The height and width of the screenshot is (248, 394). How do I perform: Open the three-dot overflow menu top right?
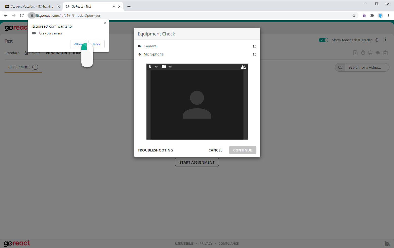coord(385,39)
